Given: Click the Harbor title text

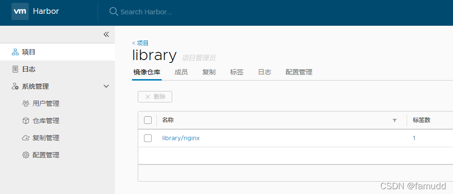Looking at the screenshot, I should pos(46,11).
